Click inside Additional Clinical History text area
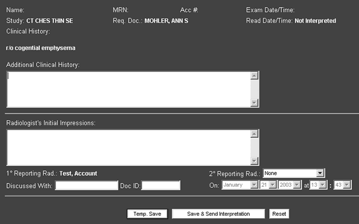Image resolution: width=359 pixels, height=224 pixels. tap(128, 90)
